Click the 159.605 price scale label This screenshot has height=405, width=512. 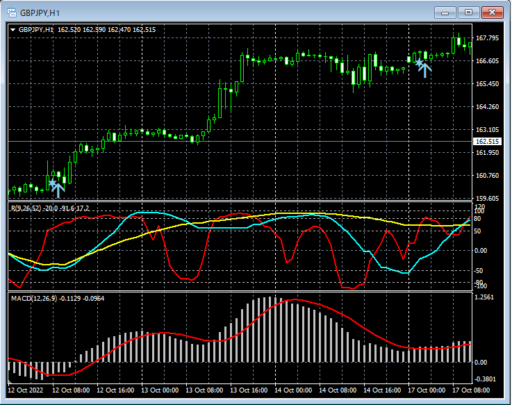487,198
